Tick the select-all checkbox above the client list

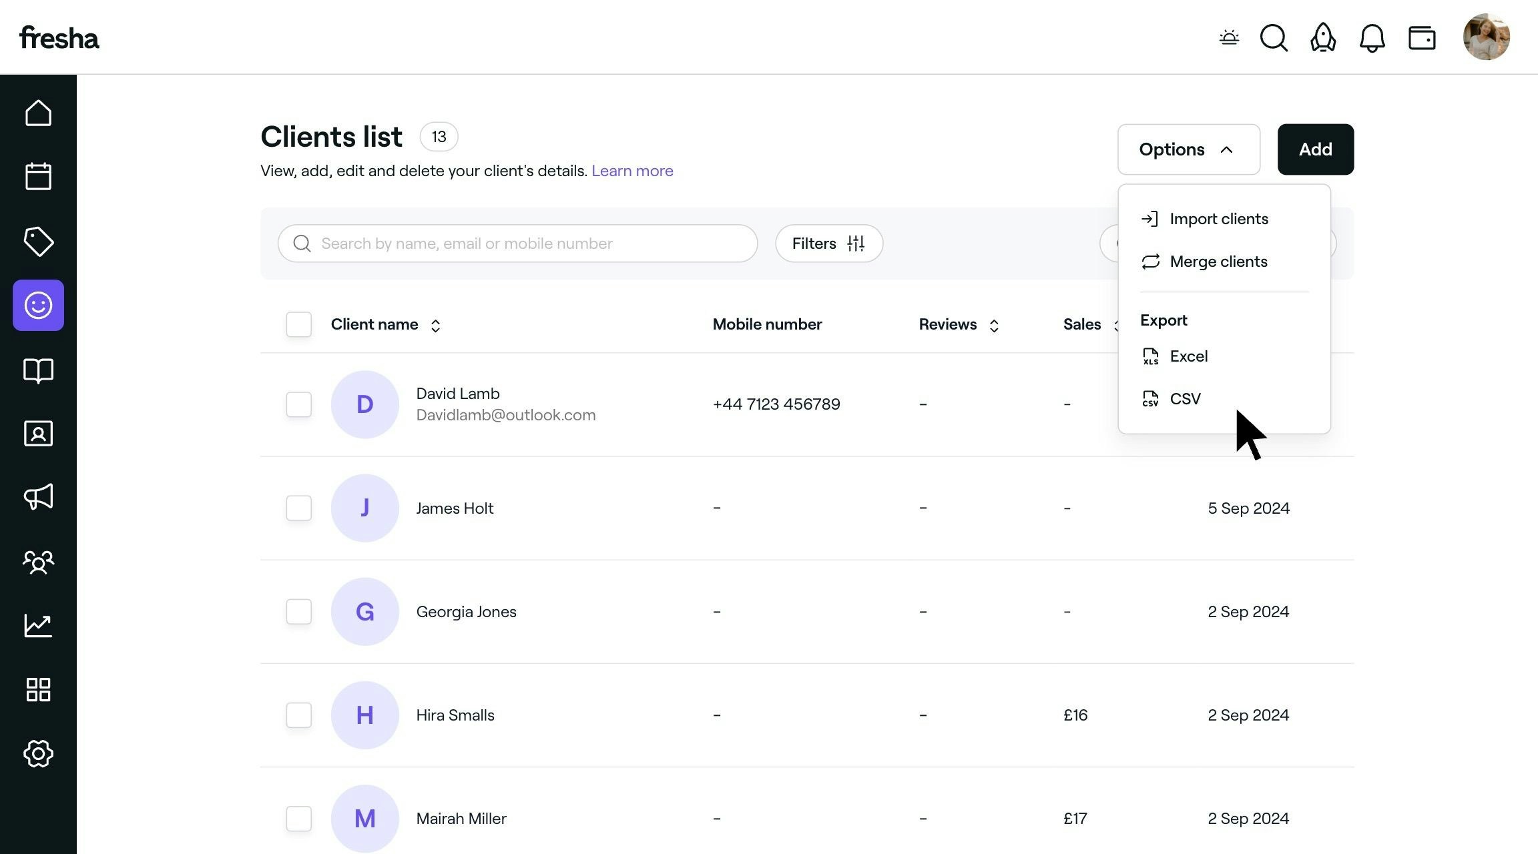coord(298,324)
